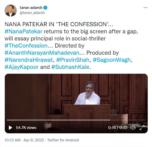Image resolution: width=152 pixels, height=147 pixels.
Task: Open the #TheConfession hashtag
Action: point(26,46)
